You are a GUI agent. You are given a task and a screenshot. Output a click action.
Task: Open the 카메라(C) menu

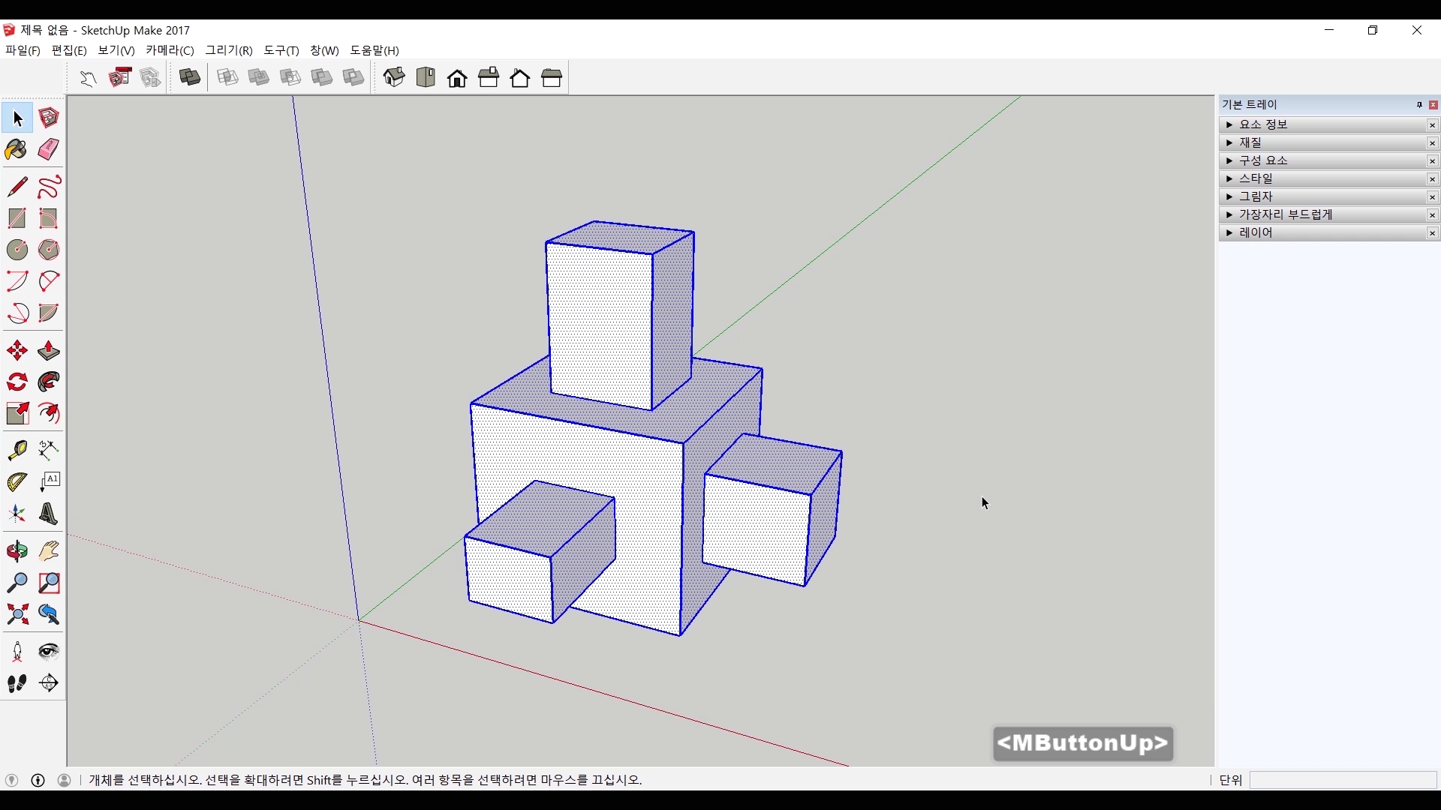pyautogui.click(x=170, y=50)
